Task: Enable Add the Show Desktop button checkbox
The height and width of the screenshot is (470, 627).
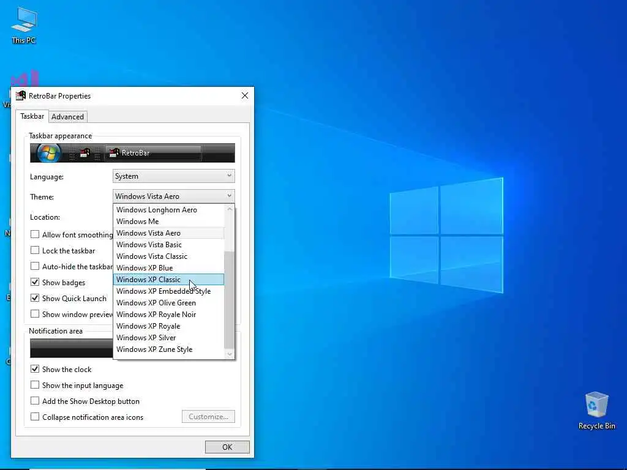Action: [x=35, y=401]
